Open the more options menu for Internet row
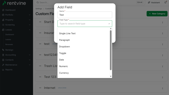 tap(162, 88)
